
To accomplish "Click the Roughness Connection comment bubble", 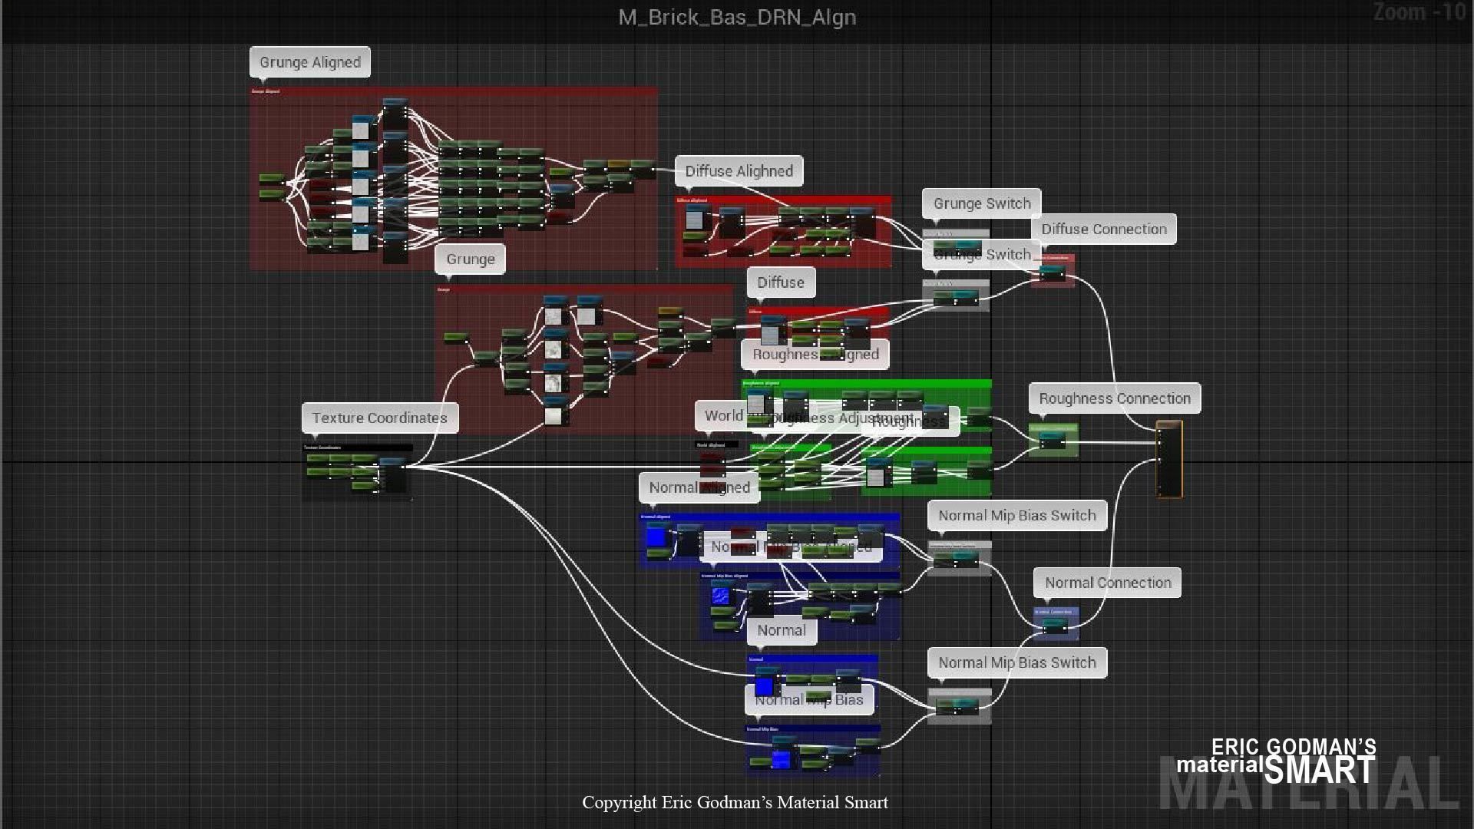I will tap(1114, 398).
